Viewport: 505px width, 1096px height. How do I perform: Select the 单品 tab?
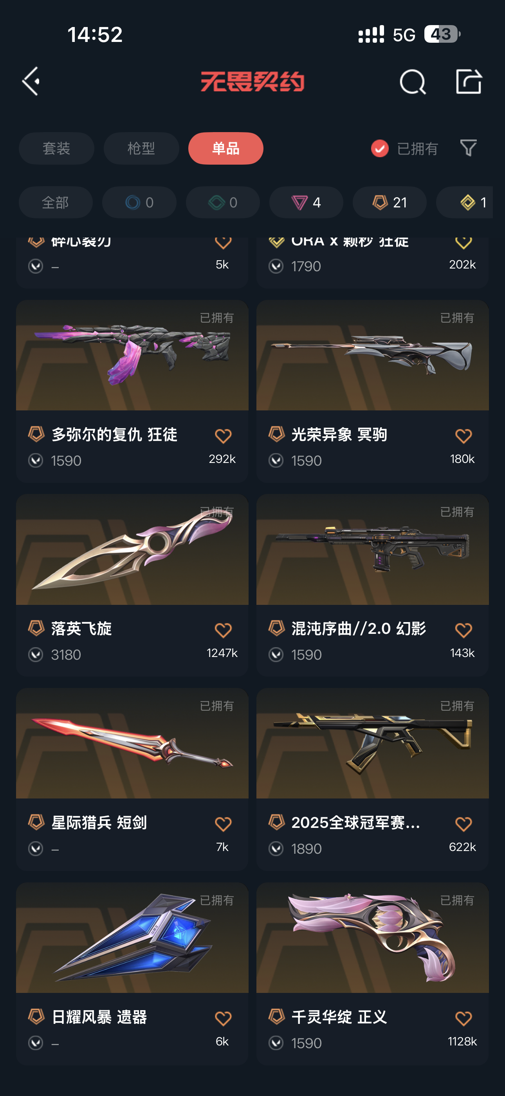tap(226, 148)
